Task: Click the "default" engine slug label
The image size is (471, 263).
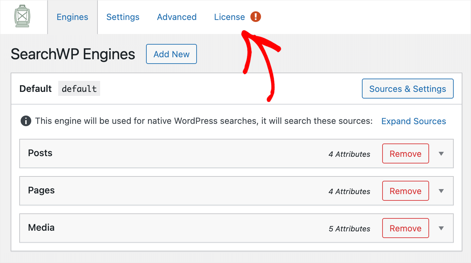Action: pos(79,89)
